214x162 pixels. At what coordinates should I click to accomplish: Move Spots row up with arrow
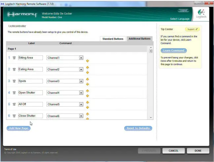87,79
